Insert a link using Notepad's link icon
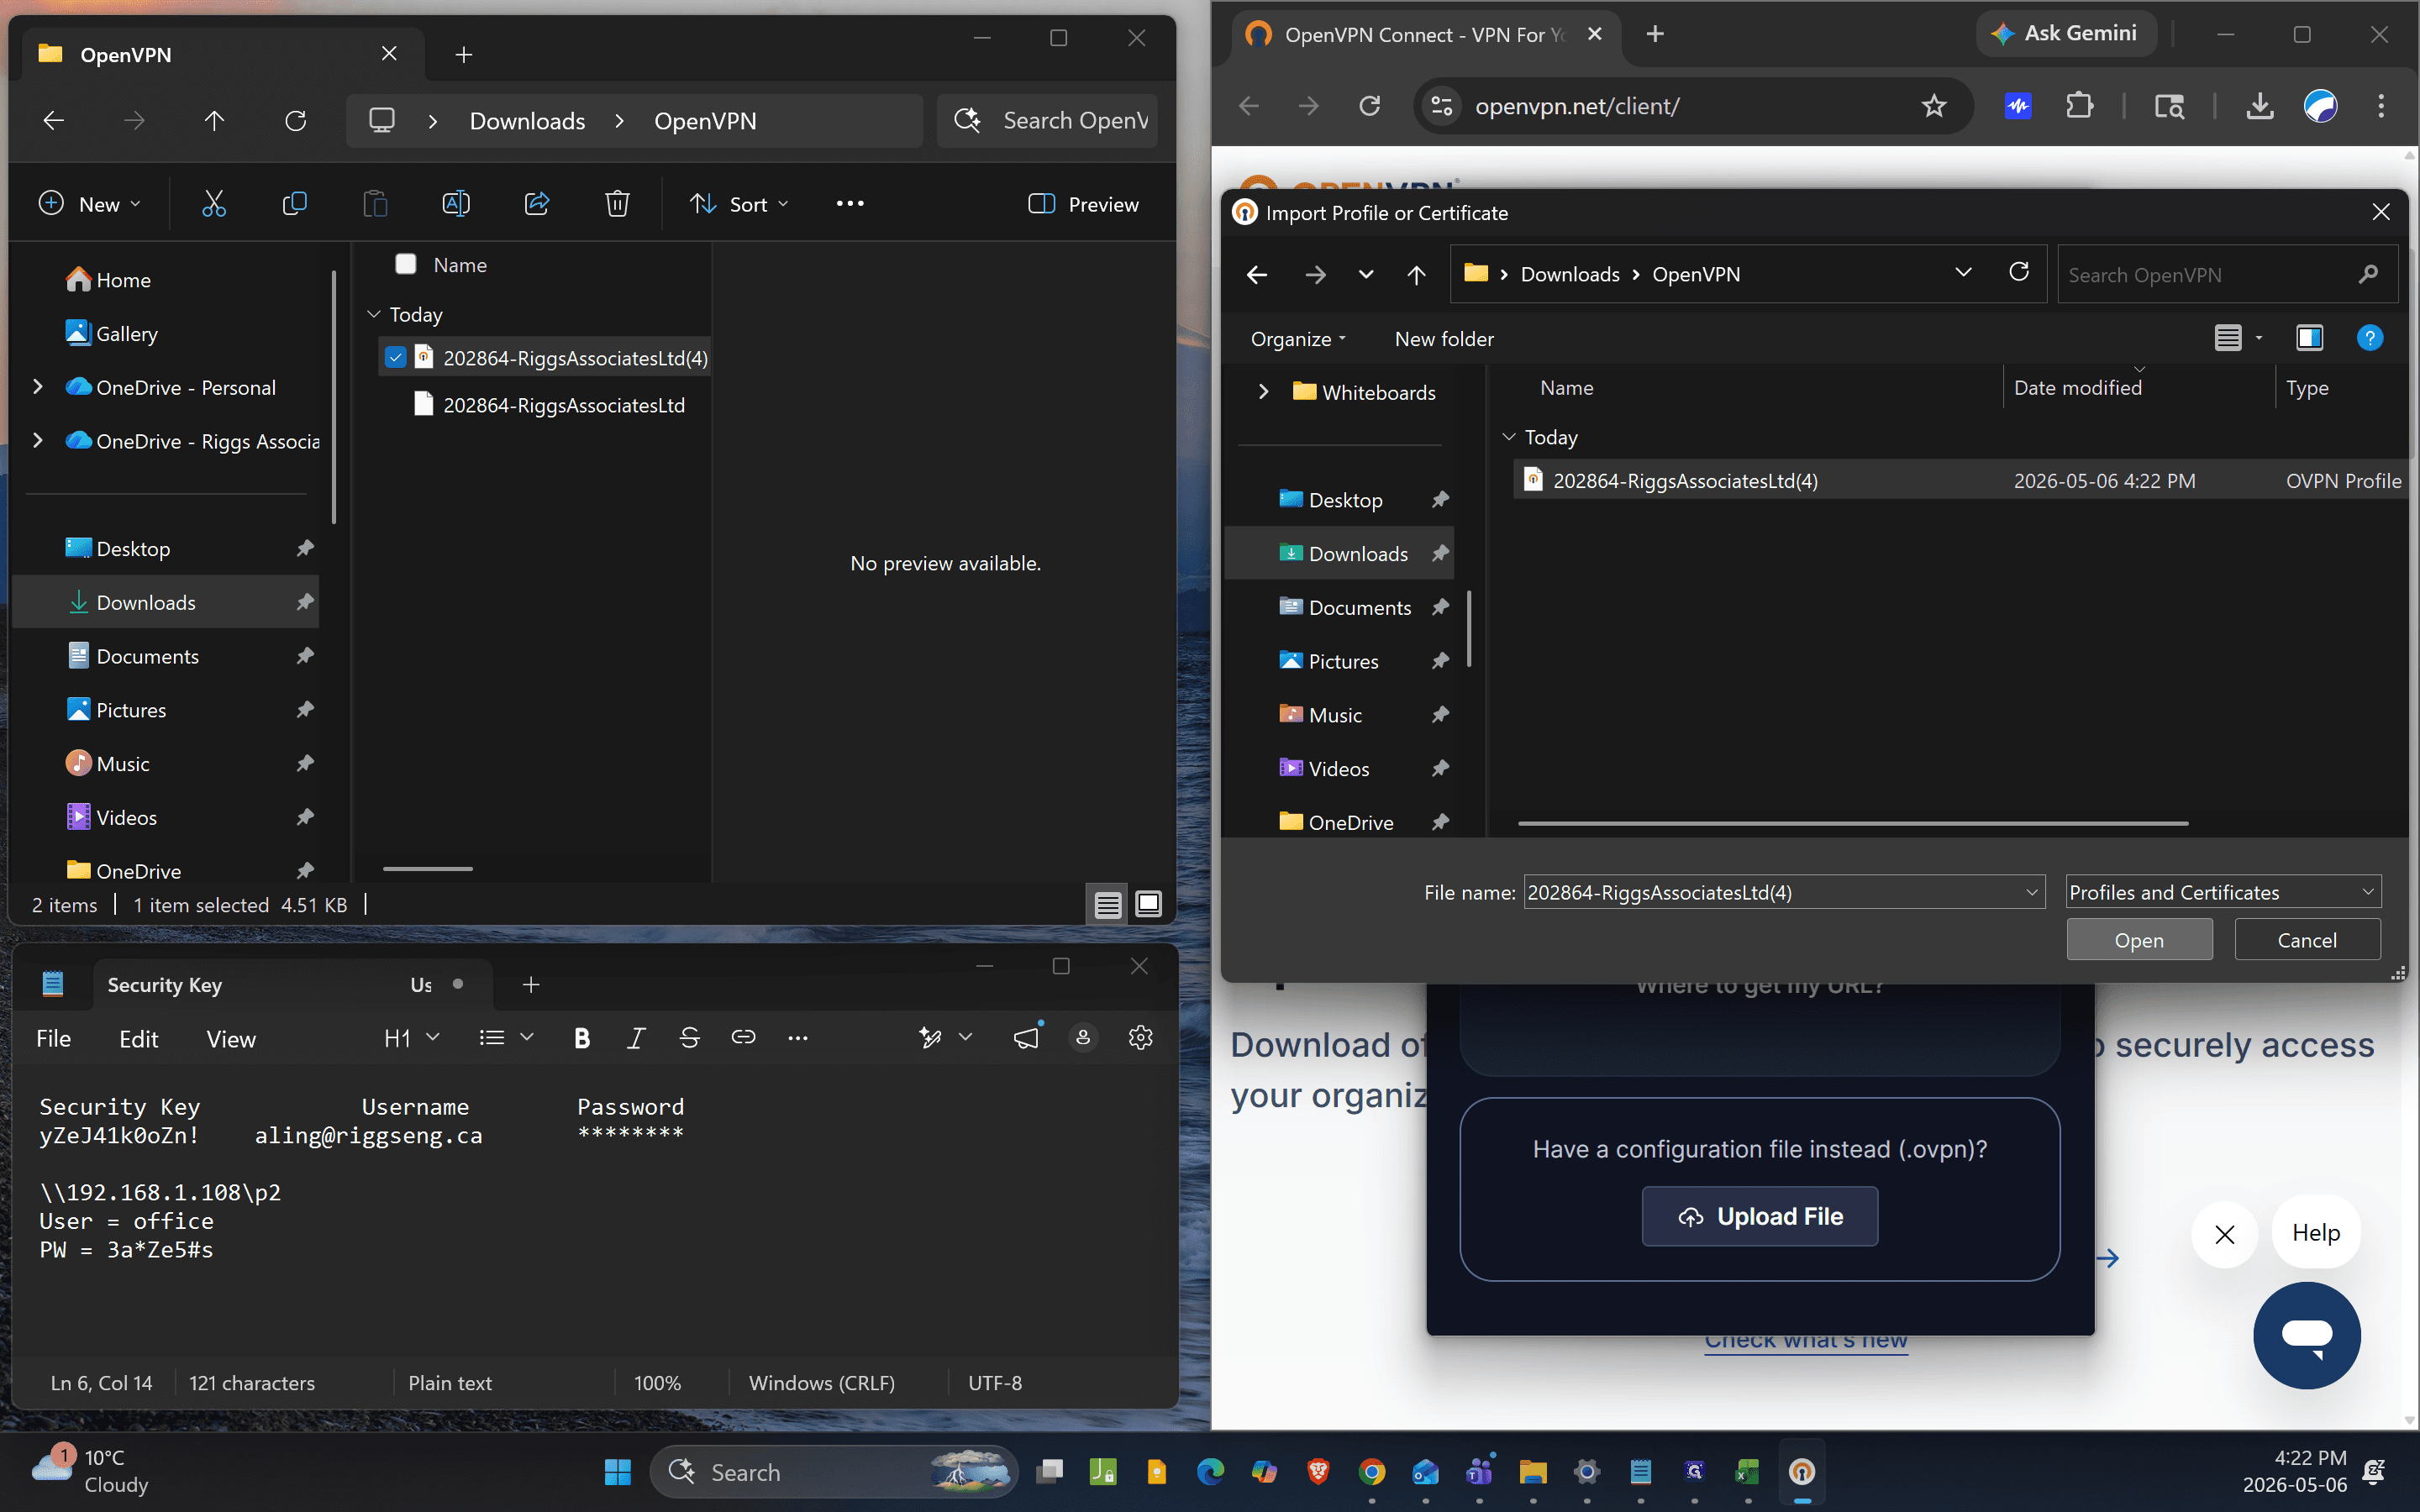The height and width of the screenshot is (1512, 2420). click(x=743, y=1038)
